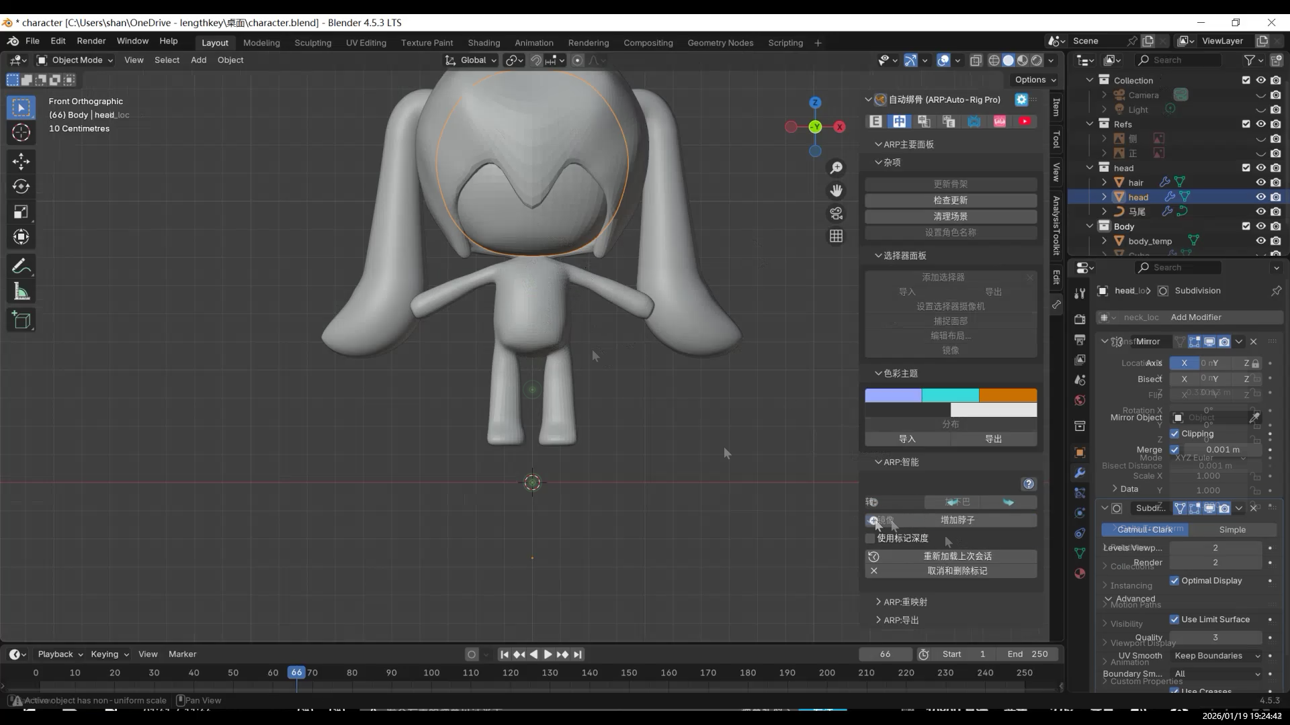This screenshot has width=1290, height=725.
Task: Click the 检查更新 button
Action: (x=950, y=200)
